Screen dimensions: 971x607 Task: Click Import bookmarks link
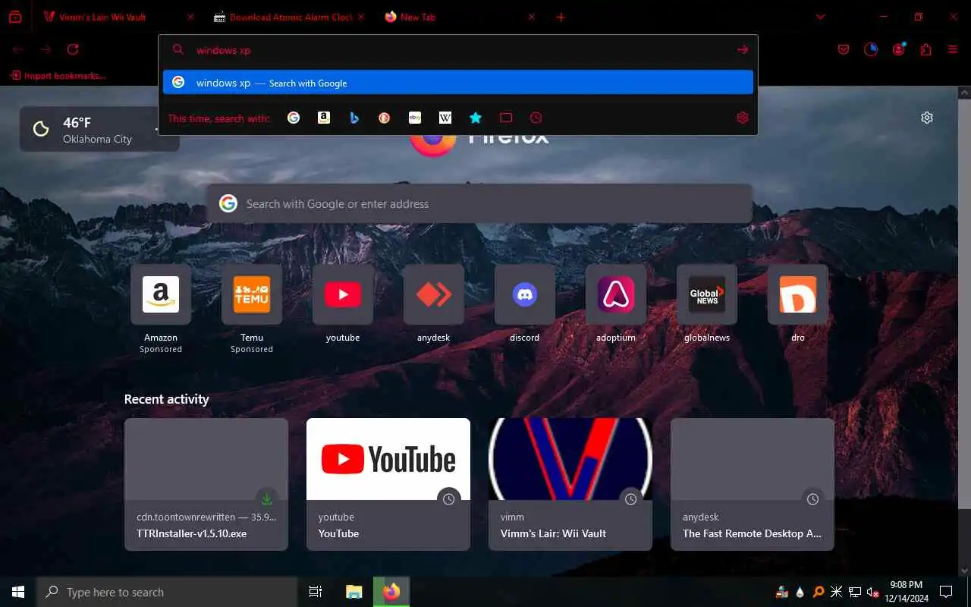pos(58,75)
